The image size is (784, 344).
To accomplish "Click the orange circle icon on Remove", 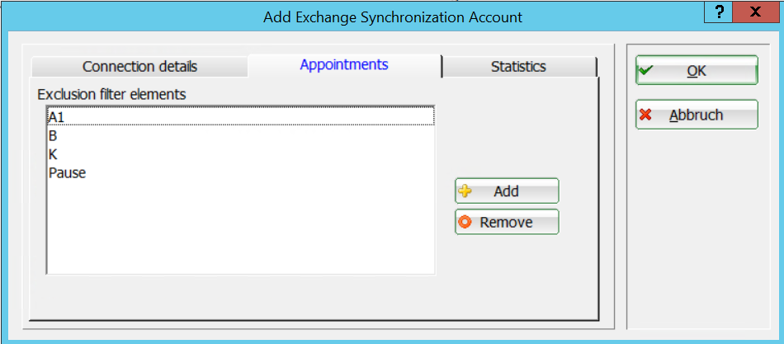I will point(465,222).
